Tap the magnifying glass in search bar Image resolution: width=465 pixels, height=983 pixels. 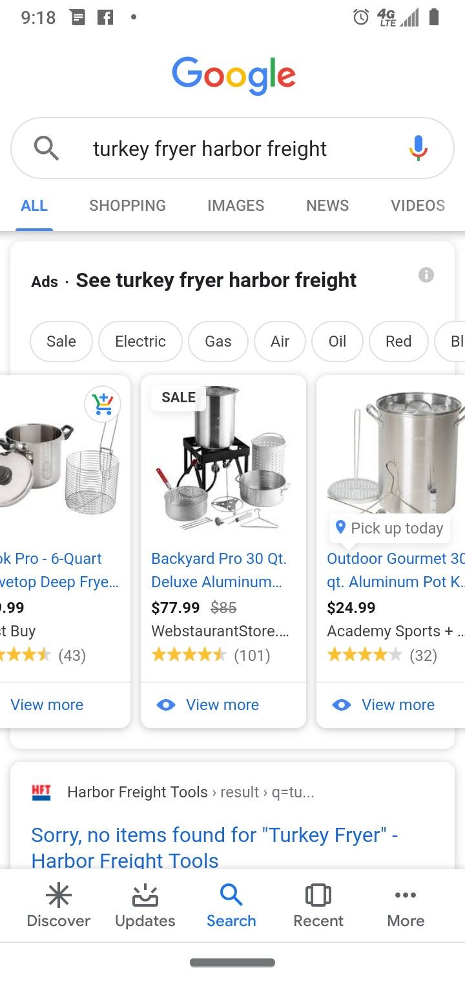pyautogui.click(x=46, y=148)
